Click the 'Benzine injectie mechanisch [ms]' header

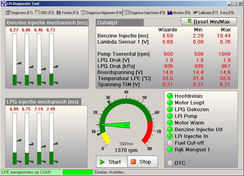tap(47, 23)
